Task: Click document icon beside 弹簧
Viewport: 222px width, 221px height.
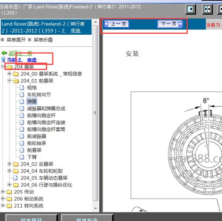Action: 22,102
